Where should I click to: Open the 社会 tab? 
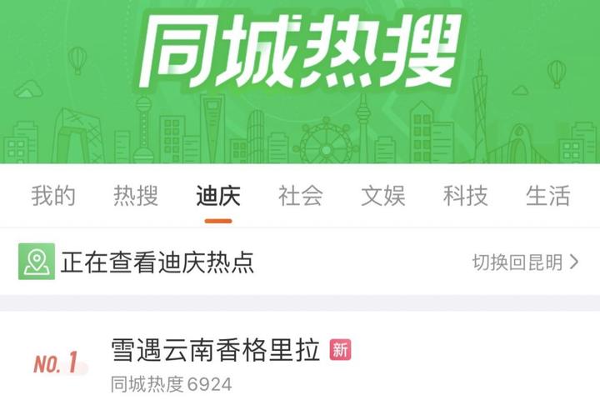coord(300,196)
